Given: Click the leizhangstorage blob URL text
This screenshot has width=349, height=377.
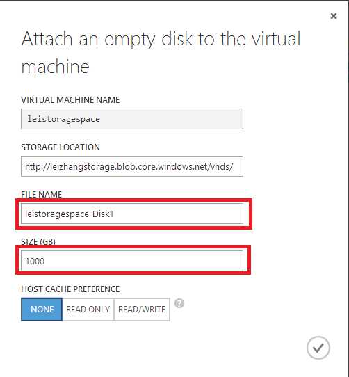Looking at the screenshot, I should point(129,167).
